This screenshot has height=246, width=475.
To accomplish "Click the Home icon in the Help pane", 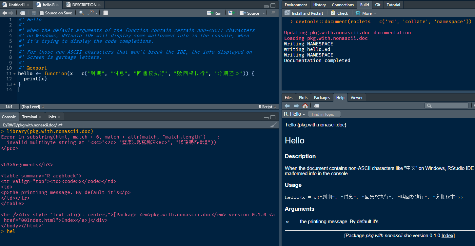I will [x=305, y=106].
